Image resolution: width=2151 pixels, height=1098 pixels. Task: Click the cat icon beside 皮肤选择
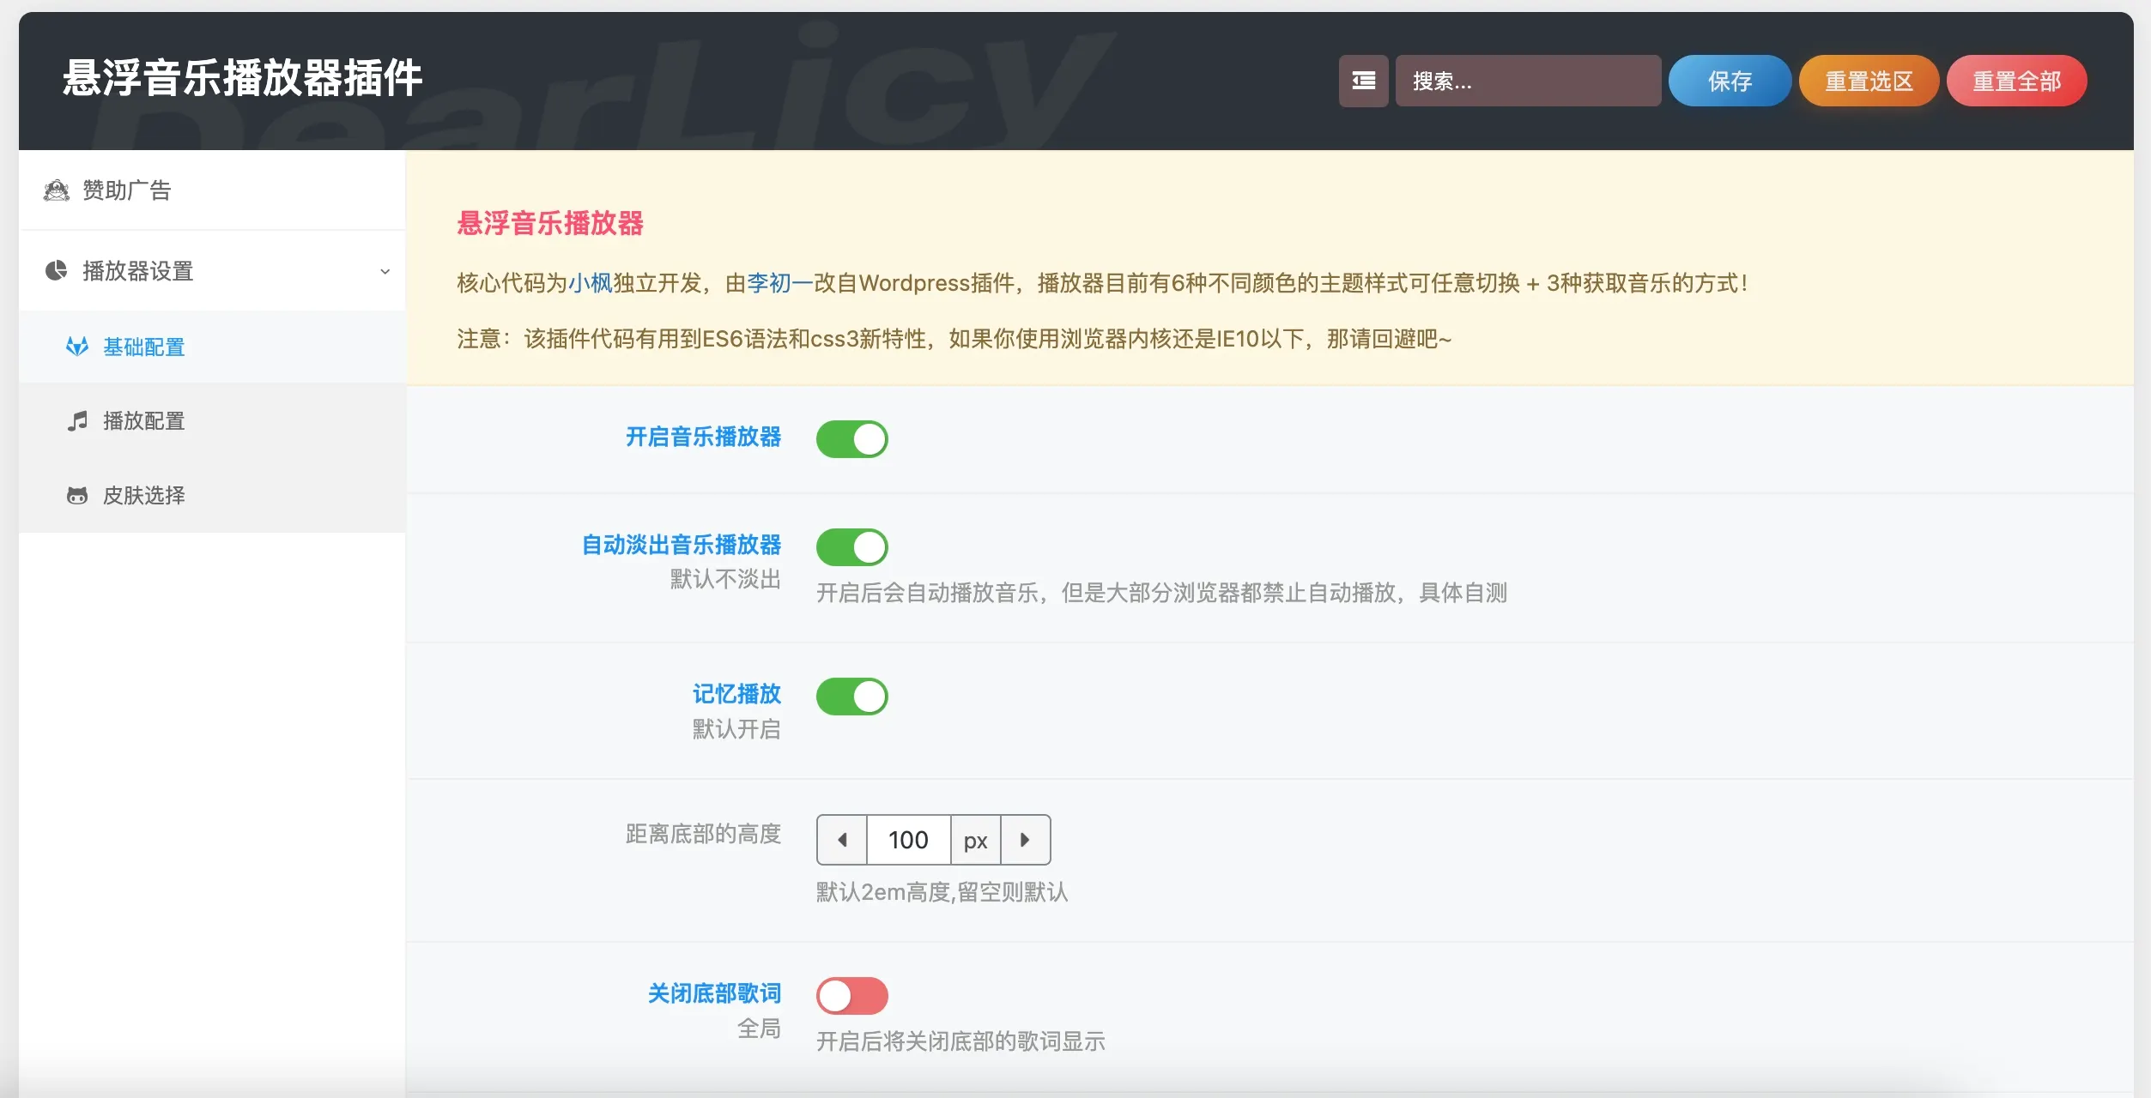pyautogui.click(x=77, y=496)
